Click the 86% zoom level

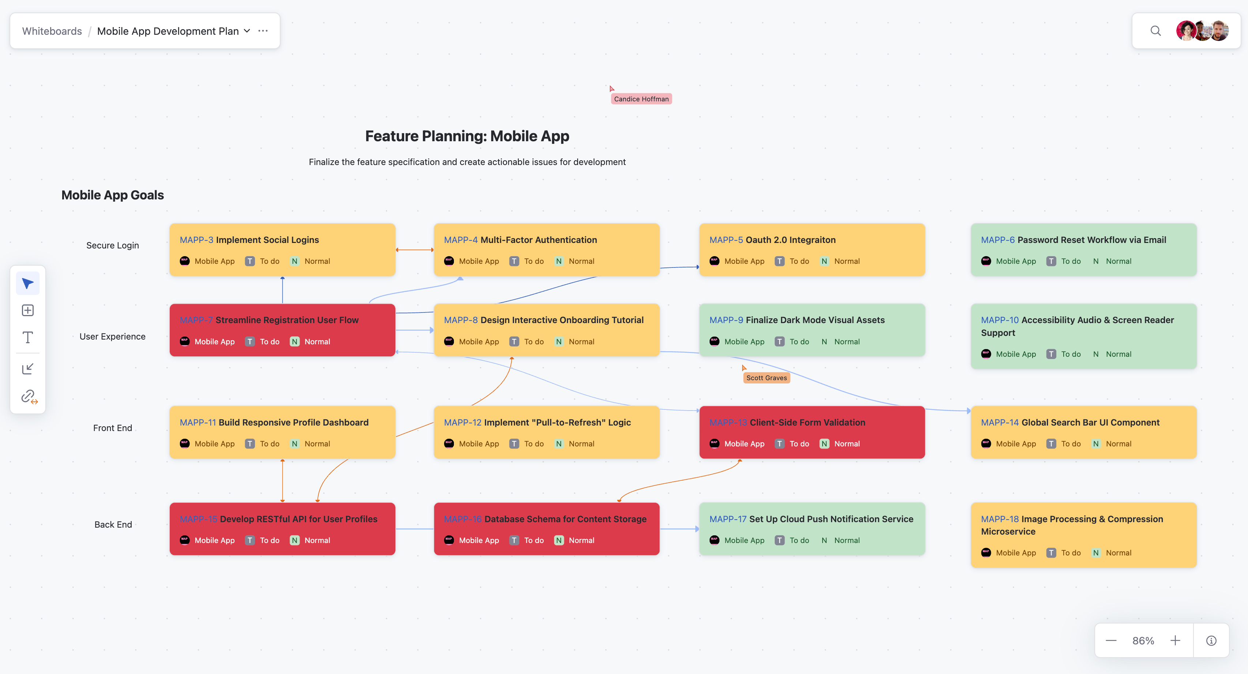click(1143, 641)
